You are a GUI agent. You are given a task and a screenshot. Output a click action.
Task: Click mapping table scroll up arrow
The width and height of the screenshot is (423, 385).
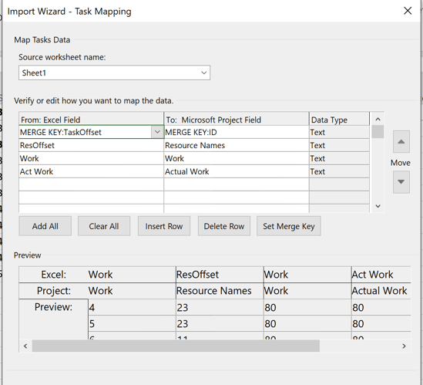coord(378,119)
